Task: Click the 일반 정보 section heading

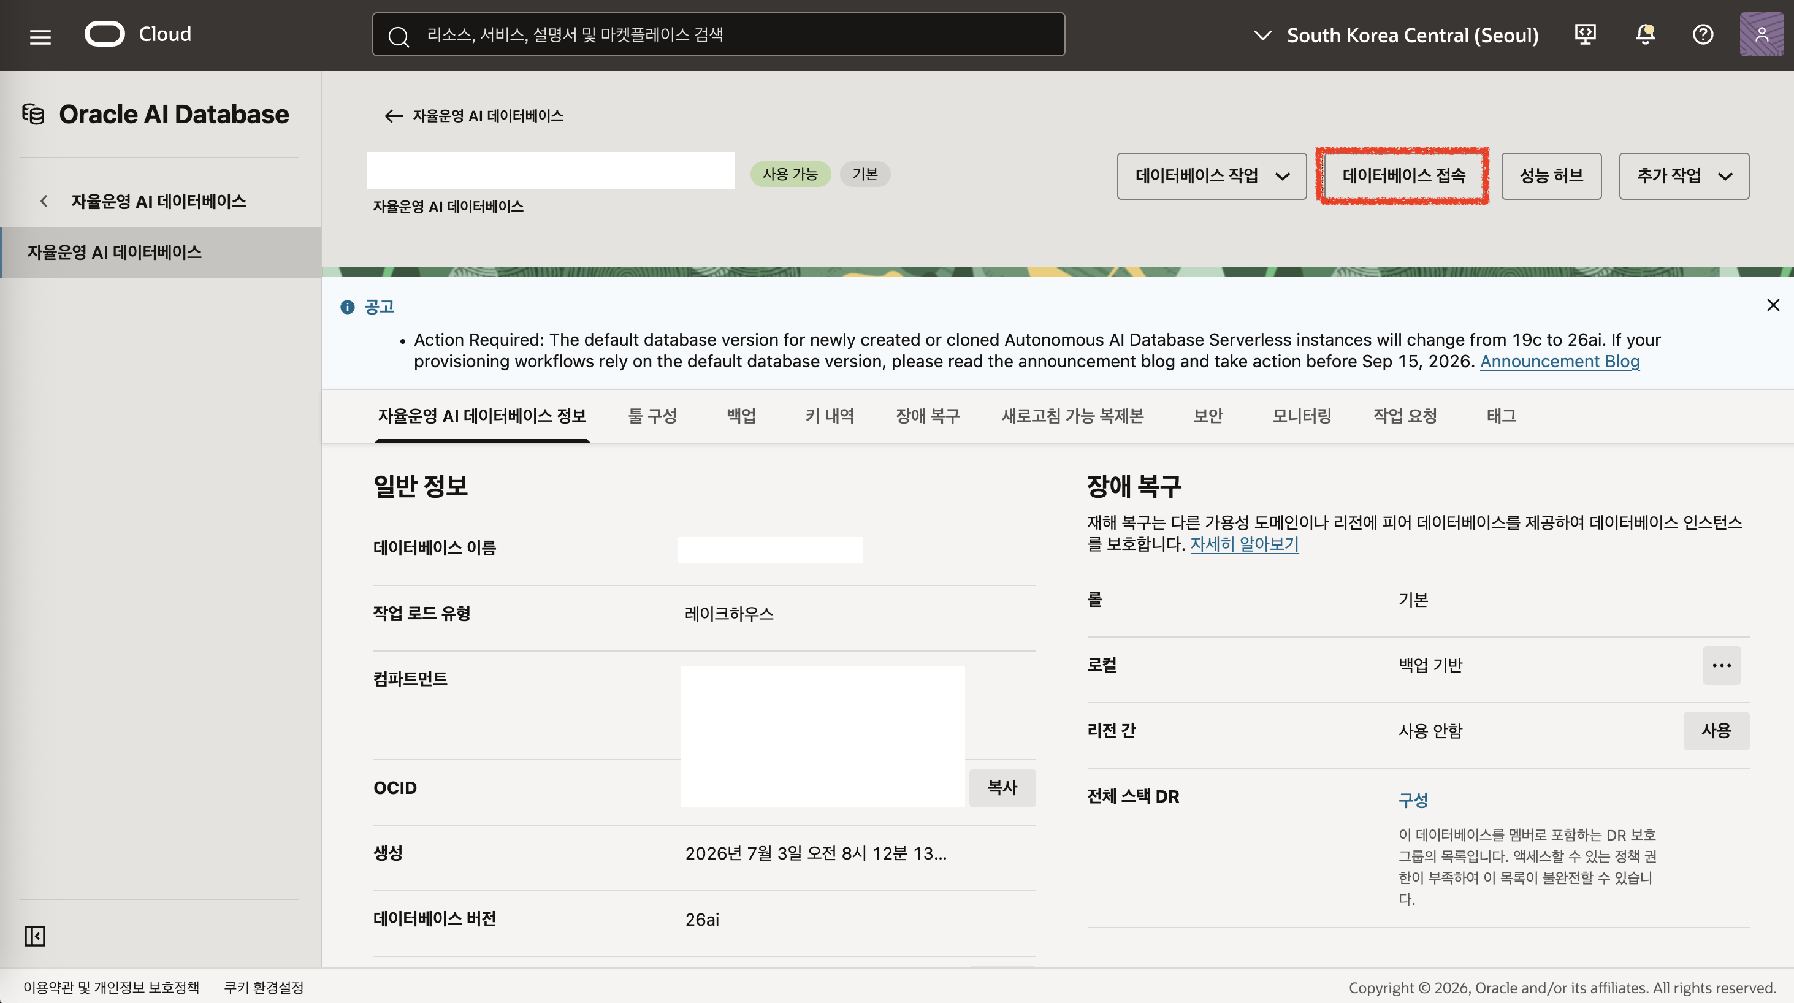Action: (x=420, y=486)
